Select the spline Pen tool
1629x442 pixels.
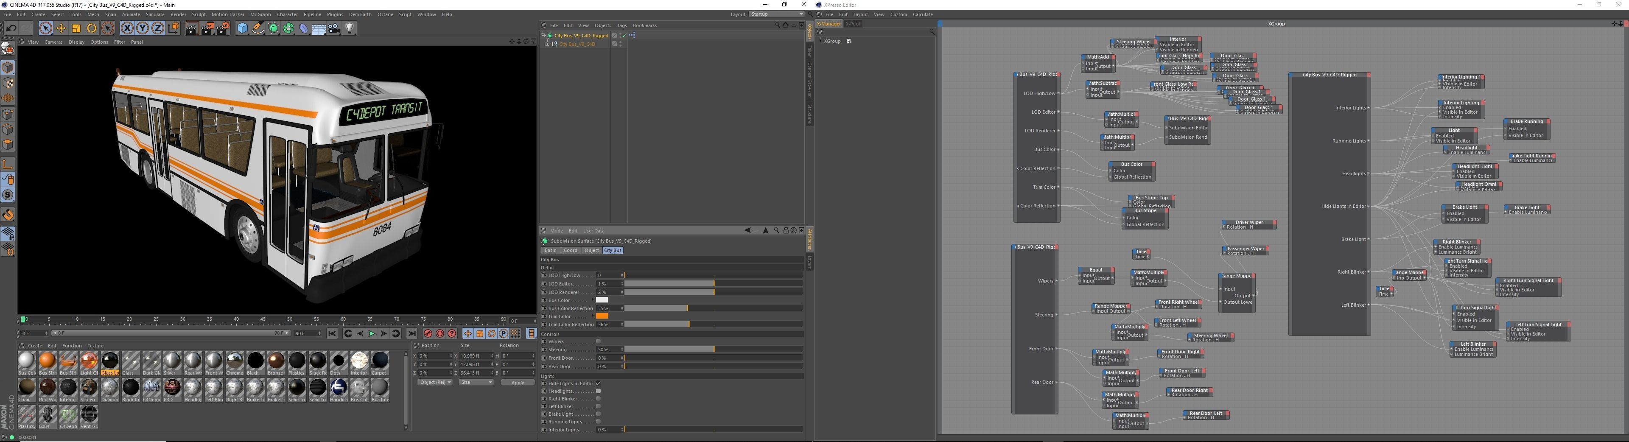[x=258, y=28]
